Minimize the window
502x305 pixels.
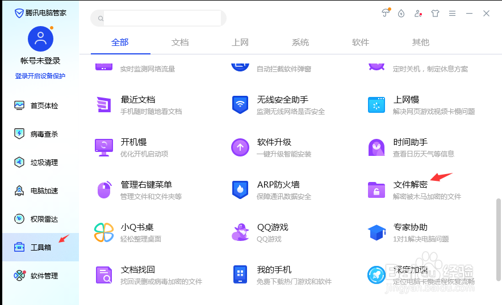469,14
